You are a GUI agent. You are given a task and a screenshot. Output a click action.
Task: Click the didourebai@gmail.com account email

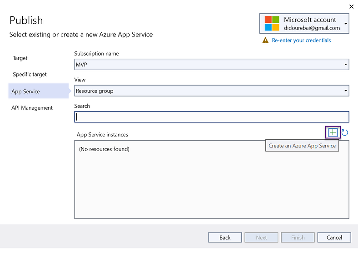(x=312, y=28)
